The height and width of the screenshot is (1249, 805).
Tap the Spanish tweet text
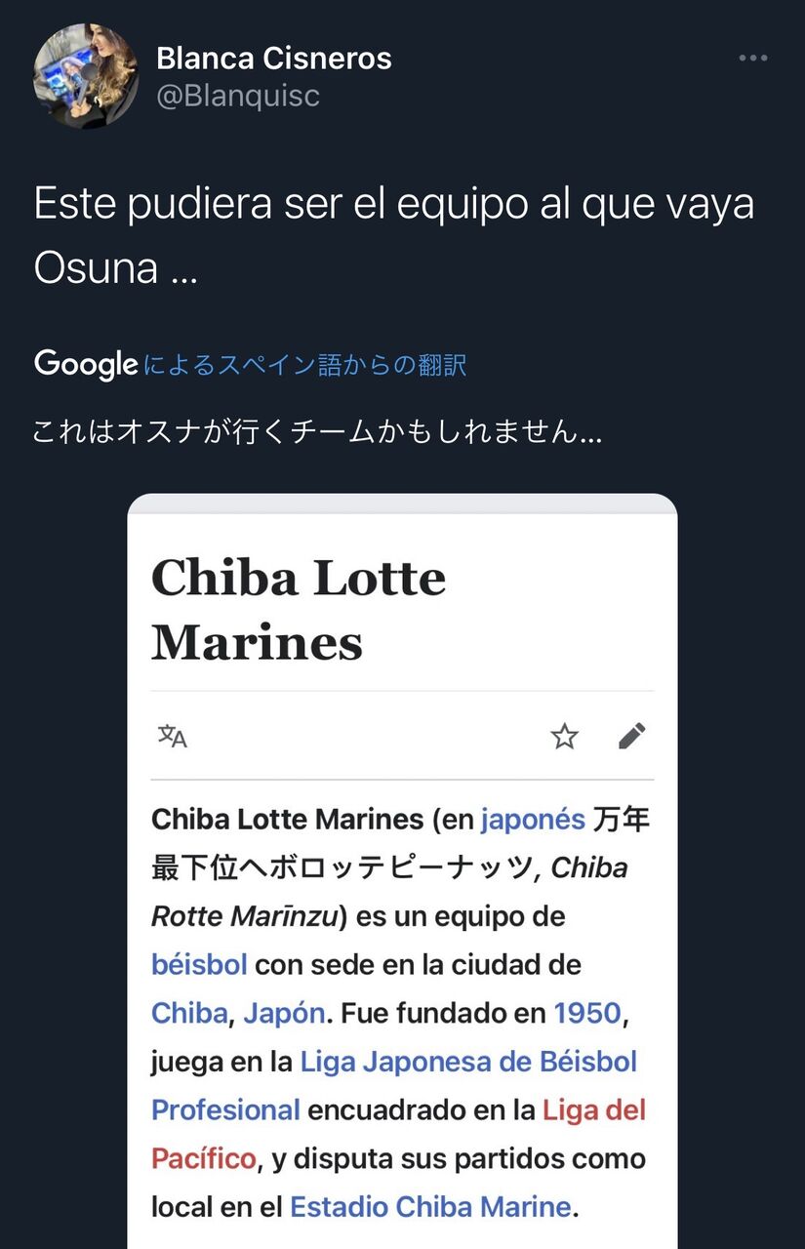(394, 234)
